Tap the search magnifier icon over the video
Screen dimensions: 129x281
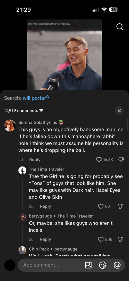coord(120,27)
